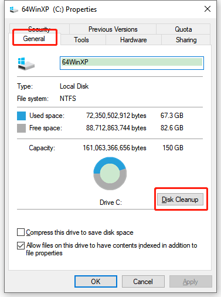Click the '82.6 GB' free size
The height and width of the screenshot is (297, 221).
(x=172, y=128)
